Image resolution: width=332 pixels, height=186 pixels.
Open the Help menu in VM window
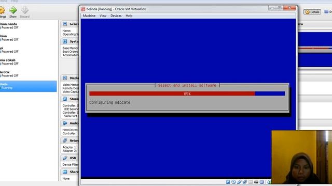click(x=129, y=16)
